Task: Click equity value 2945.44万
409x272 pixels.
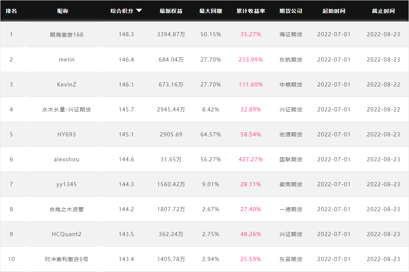Action: pos(171,110)
